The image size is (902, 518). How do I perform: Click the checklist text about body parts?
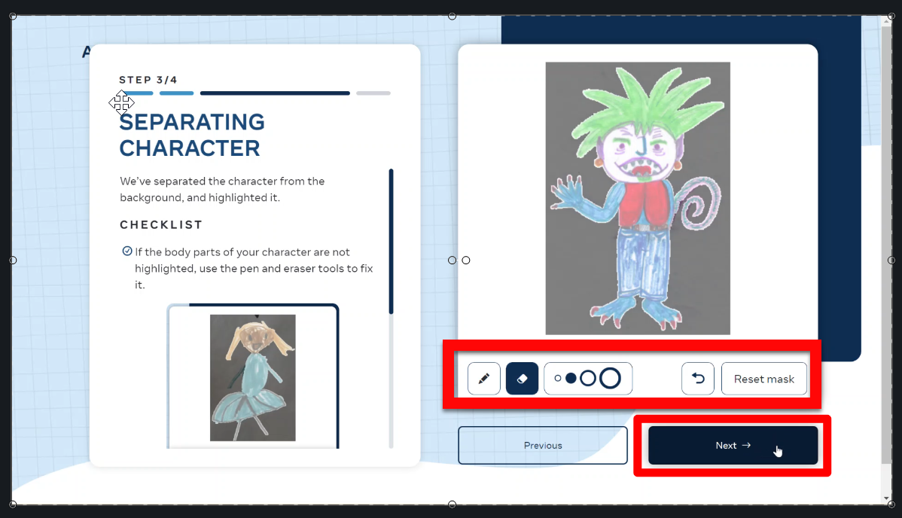click(254, 268)
